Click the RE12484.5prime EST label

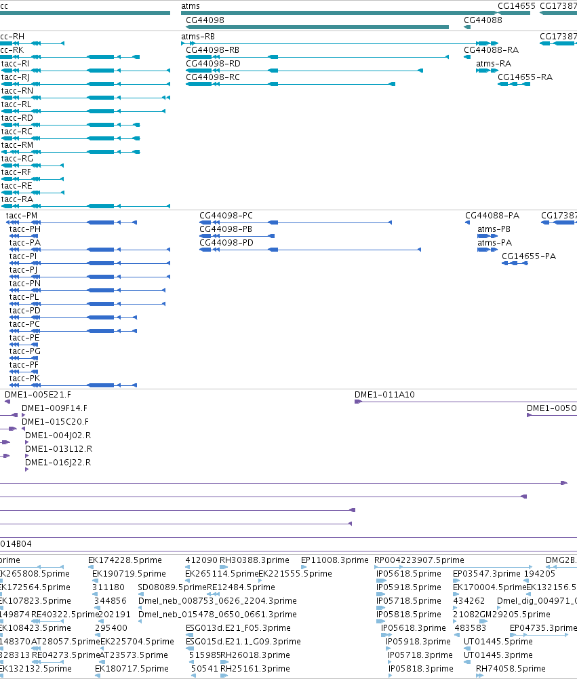point(241,587)
